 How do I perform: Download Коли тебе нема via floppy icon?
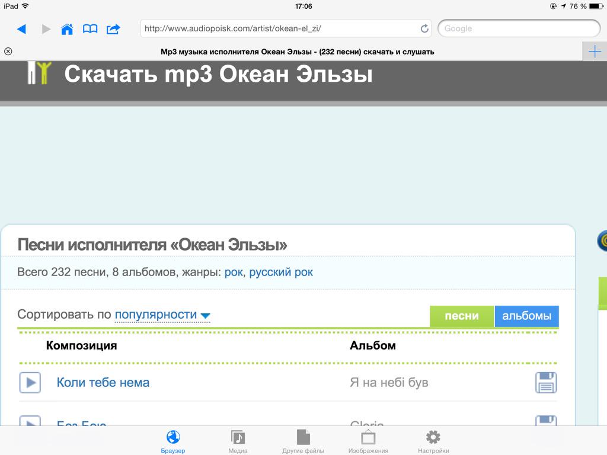point(546,383)
